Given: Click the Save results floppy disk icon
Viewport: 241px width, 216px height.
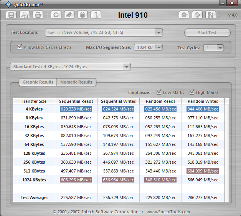Looking at the screenshot, I should (12, 15).
